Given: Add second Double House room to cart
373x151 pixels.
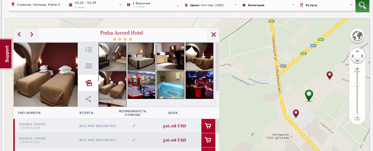Looking at the screenshot, I should [x=208, y=140].
